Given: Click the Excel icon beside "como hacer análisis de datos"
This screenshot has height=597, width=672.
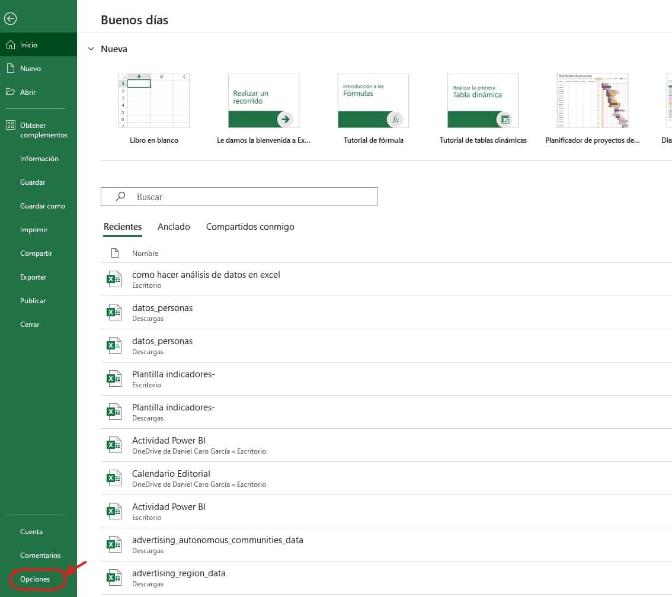Looking at the screenshot, I should (x=114, y=278).
